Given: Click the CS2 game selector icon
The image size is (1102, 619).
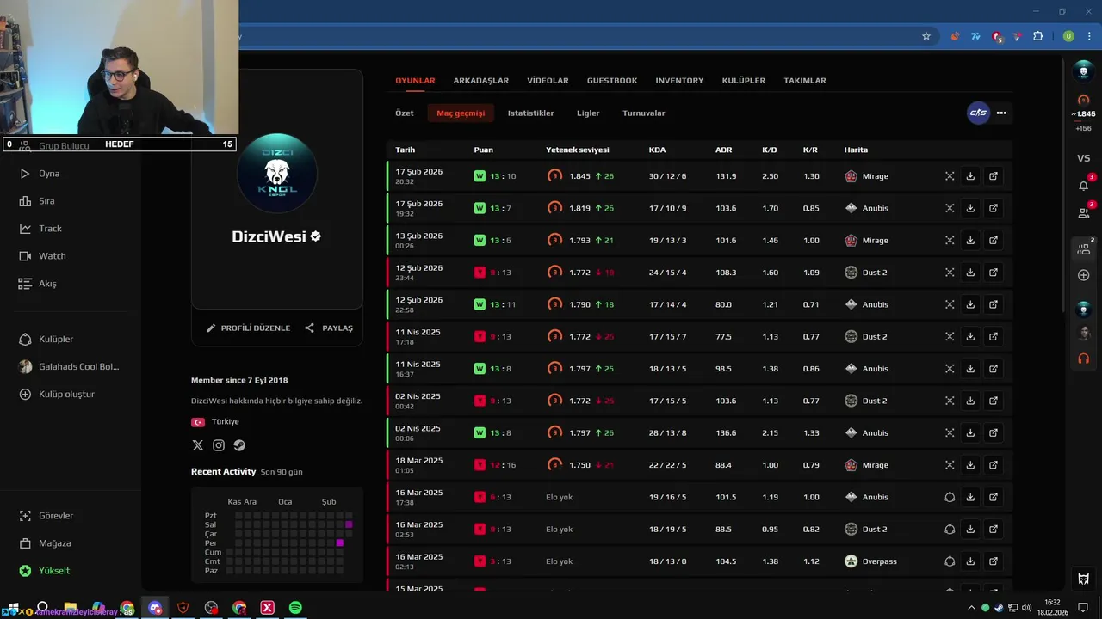Looking at the screenshot, I should (x=978, y=113).
